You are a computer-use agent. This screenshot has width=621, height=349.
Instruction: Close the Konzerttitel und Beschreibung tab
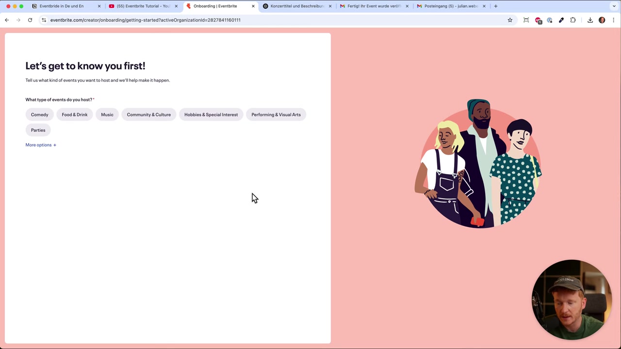click(x=330, y=6)
